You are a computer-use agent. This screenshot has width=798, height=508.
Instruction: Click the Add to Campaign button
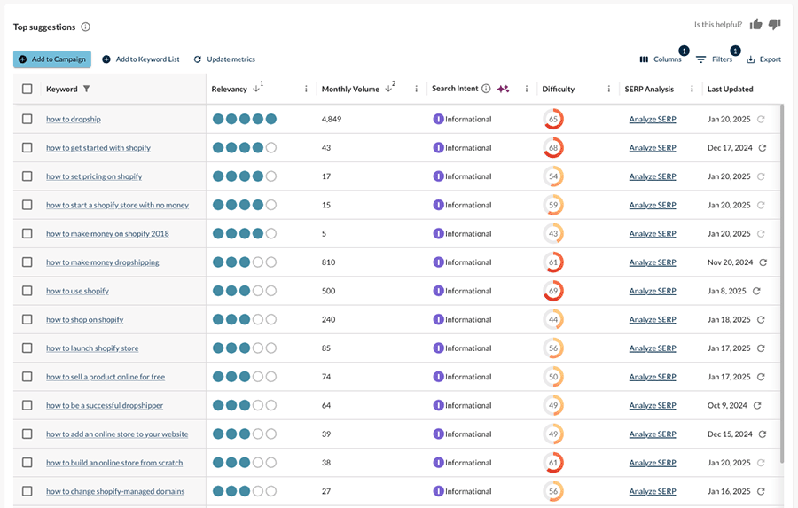click(x=52, y=59)
